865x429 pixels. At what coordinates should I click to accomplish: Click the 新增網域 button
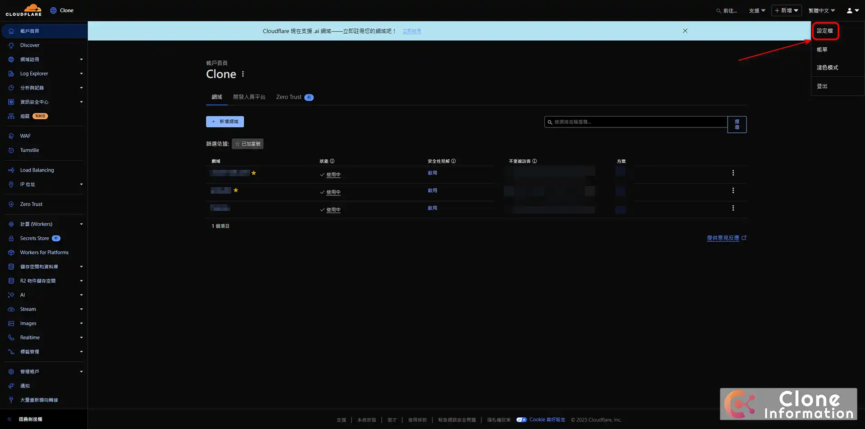[x=225, y=122]
